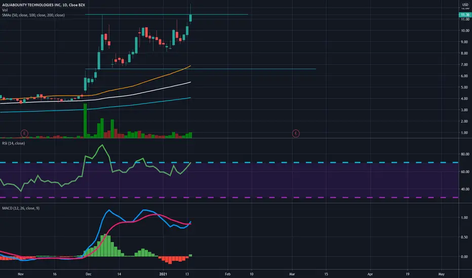The width and height of the screenshot is (472, 278).
Task: Click the 40.00 RSI axis label
Action: coord(465,189)
